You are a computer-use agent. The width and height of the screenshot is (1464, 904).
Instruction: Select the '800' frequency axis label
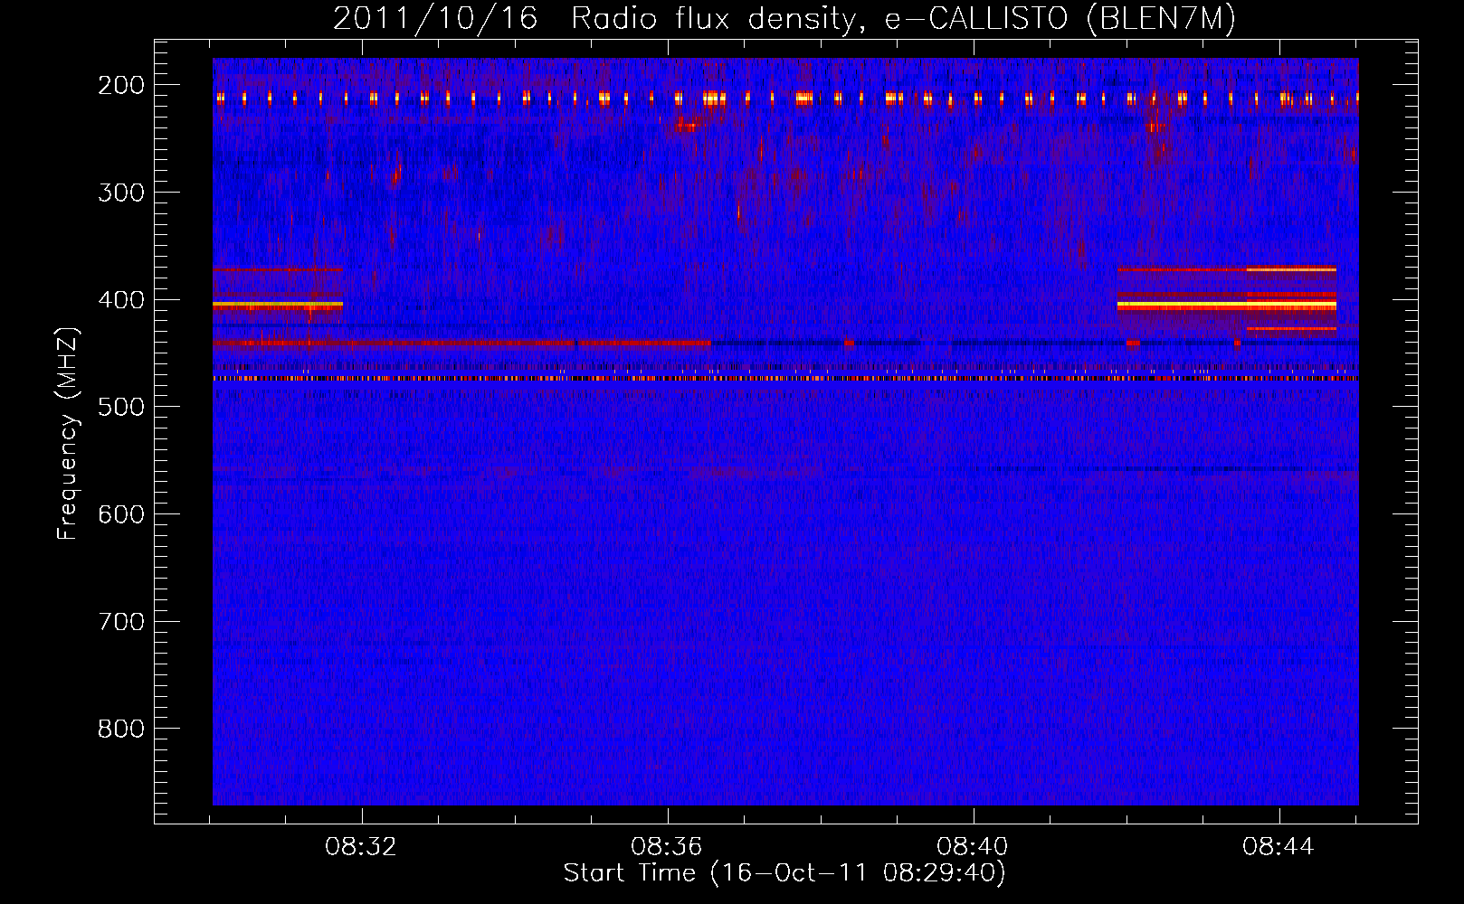coord(121,729)
